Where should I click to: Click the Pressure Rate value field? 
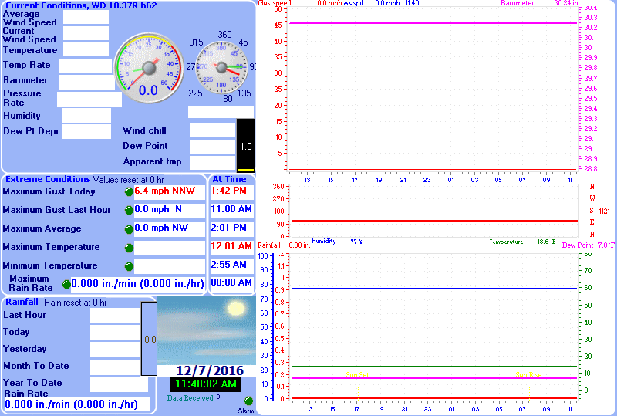pyautogui.click(x=89, y=100)
